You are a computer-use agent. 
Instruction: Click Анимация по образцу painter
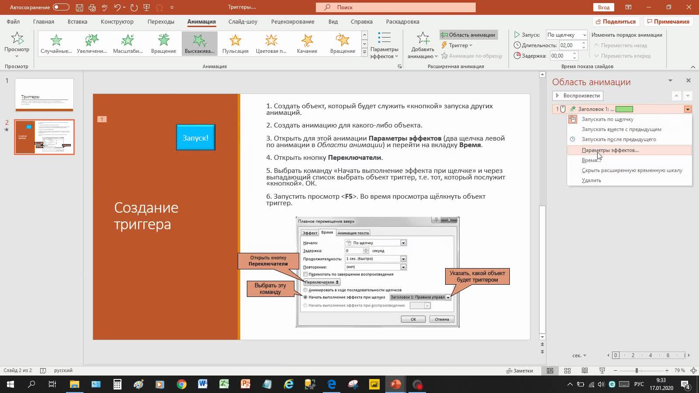(472, 56)
